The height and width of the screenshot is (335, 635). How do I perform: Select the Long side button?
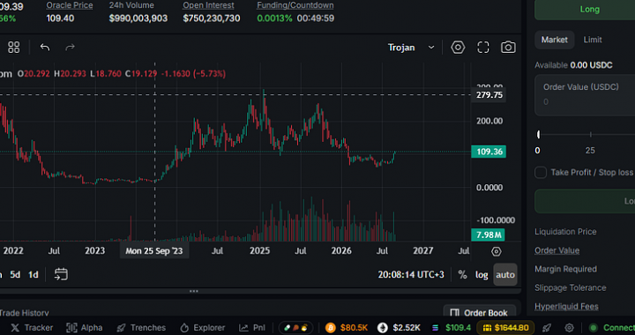(585, 10)
